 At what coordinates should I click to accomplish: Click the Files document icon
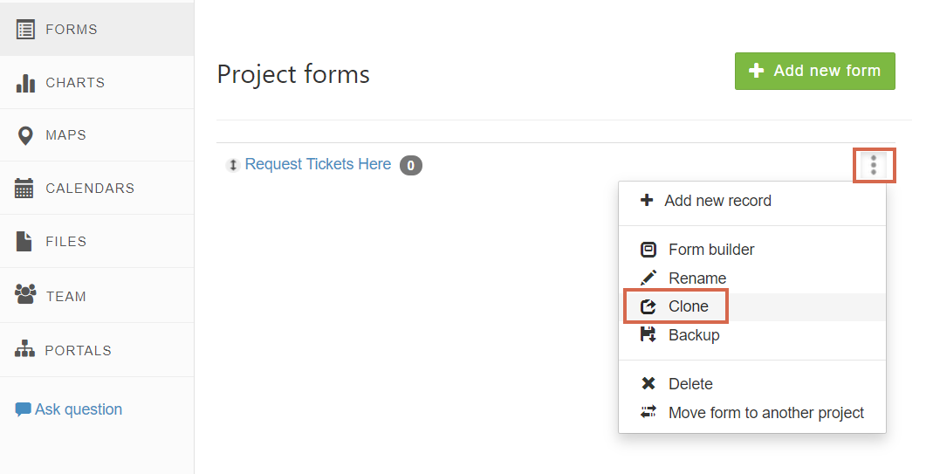click(x=24, y=241)
